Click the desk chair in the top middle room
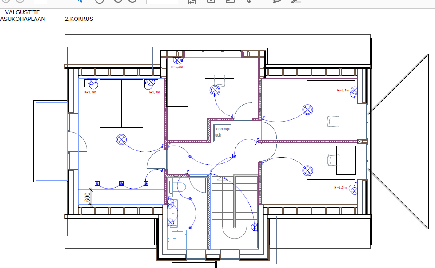 [219, 79]
